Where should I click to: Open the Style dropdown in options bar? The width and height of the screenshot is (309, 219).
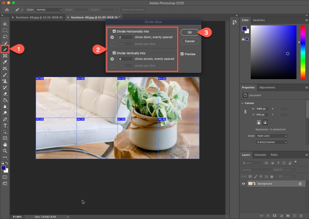pos(49,9)
